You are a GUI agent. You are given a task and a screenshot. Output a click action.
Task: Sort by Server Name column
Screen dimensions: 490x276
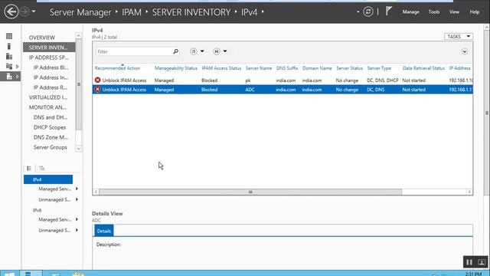(x=259, y=68)
